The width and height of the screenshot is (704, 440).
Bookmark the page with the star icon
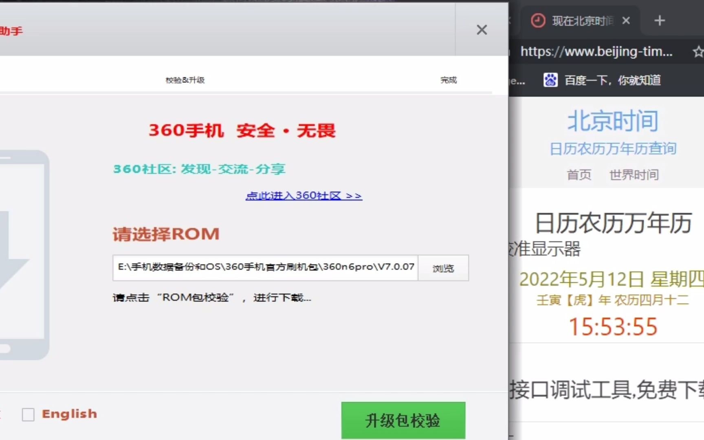point(698,52)
